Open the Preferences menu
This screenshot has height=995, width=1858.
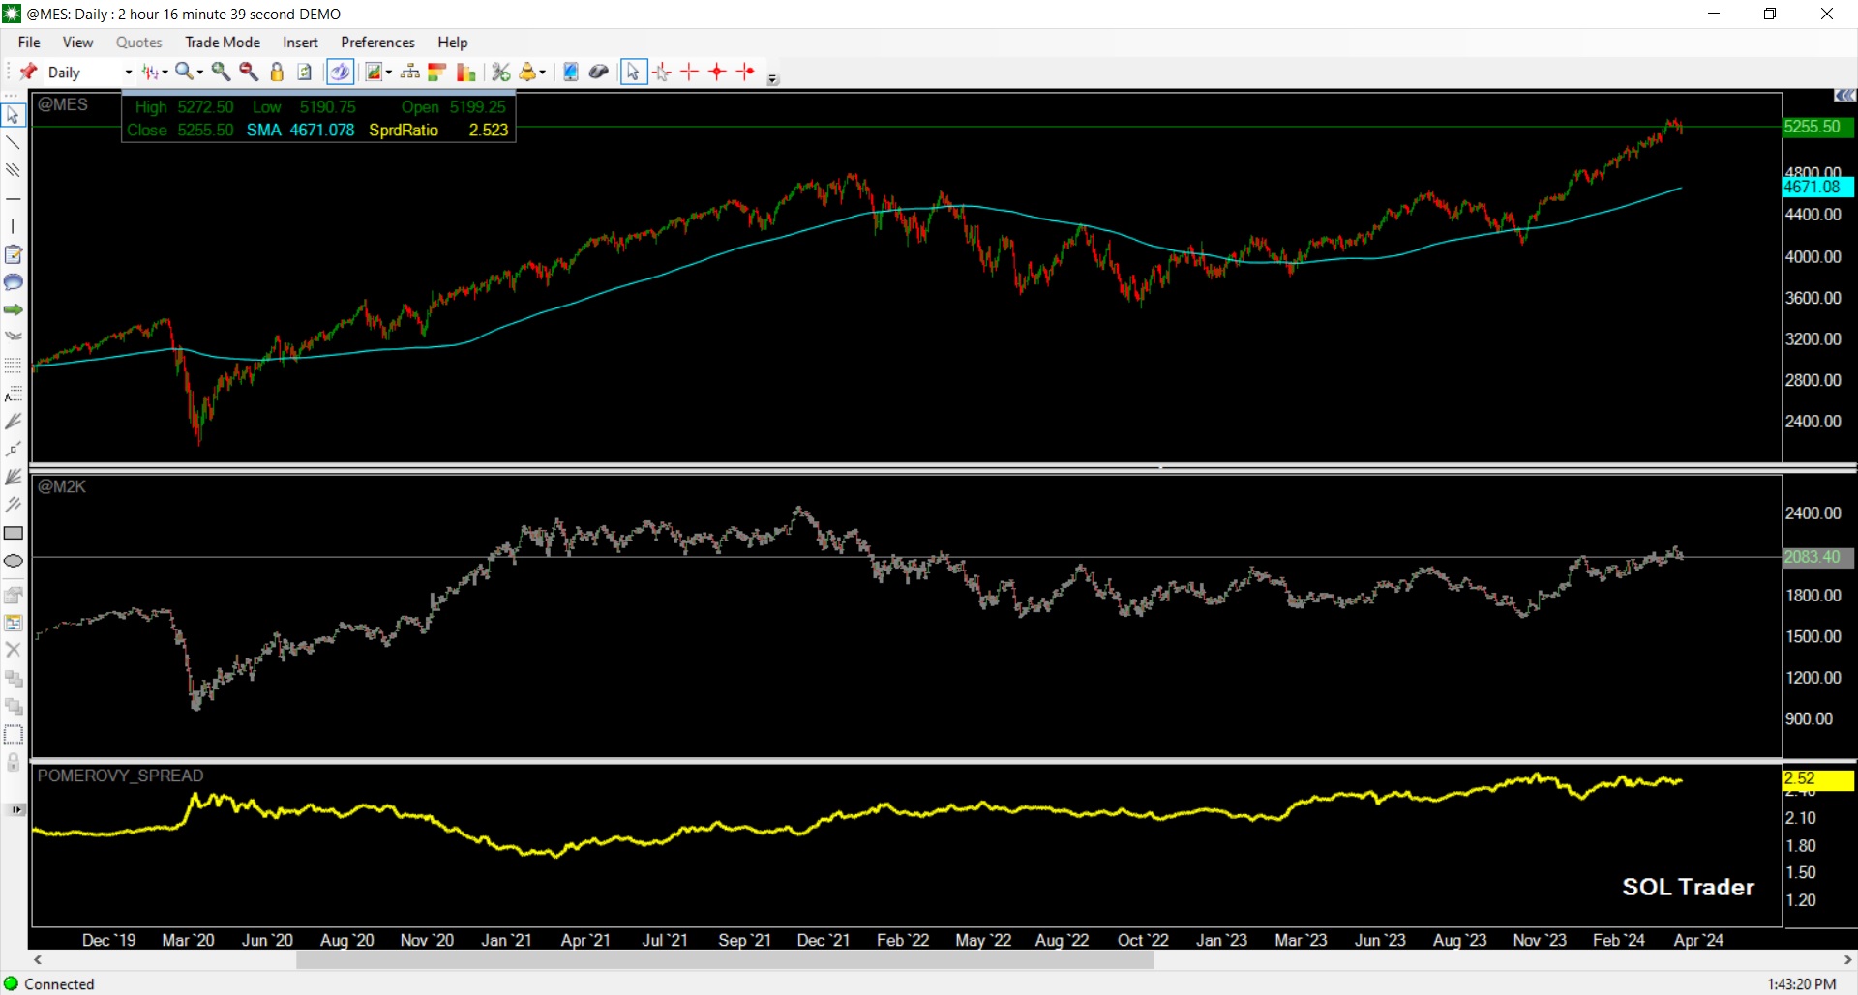tap(377, 43)
